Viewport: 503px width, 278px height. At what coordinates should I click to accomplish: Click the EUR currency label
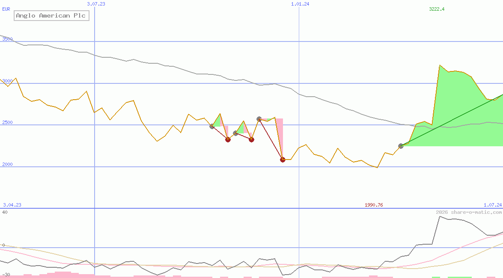pyautogui.click(x=6, y=9)
